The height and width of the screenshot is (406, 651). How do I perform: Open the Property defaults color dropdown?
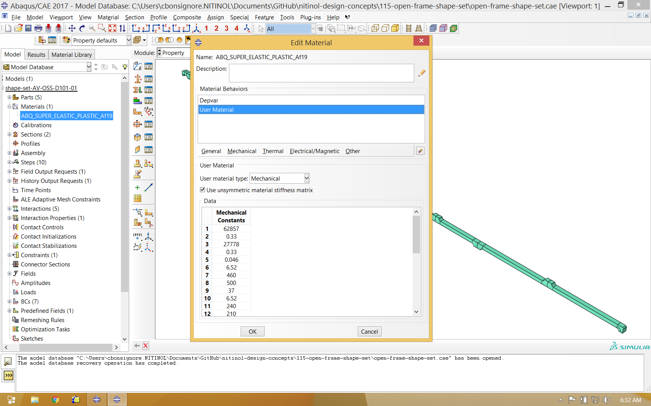click(129, 40)
